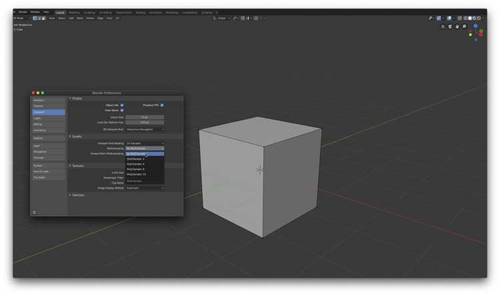Click the perspective/orthographic grid view icon
The image size is (500, 295).
point(443,27)
